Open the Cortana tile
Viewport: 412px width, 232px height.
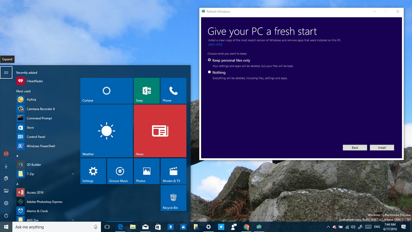coord(106,91)
